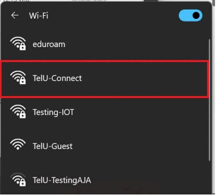Click empty area right of eduroam row
The image size is (216, 196).
click(x=136, y=44)
